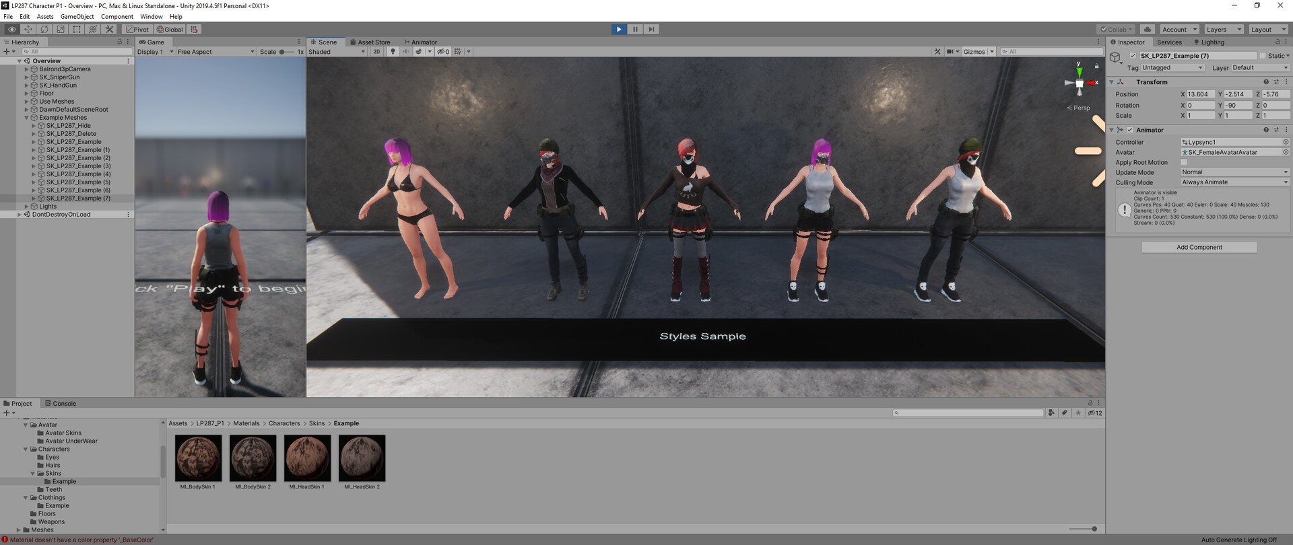This screenshot has height=545, width=1293.
Task: Open the scene camera settings icon
Action: pyautogui.click(x=950, y=52)
